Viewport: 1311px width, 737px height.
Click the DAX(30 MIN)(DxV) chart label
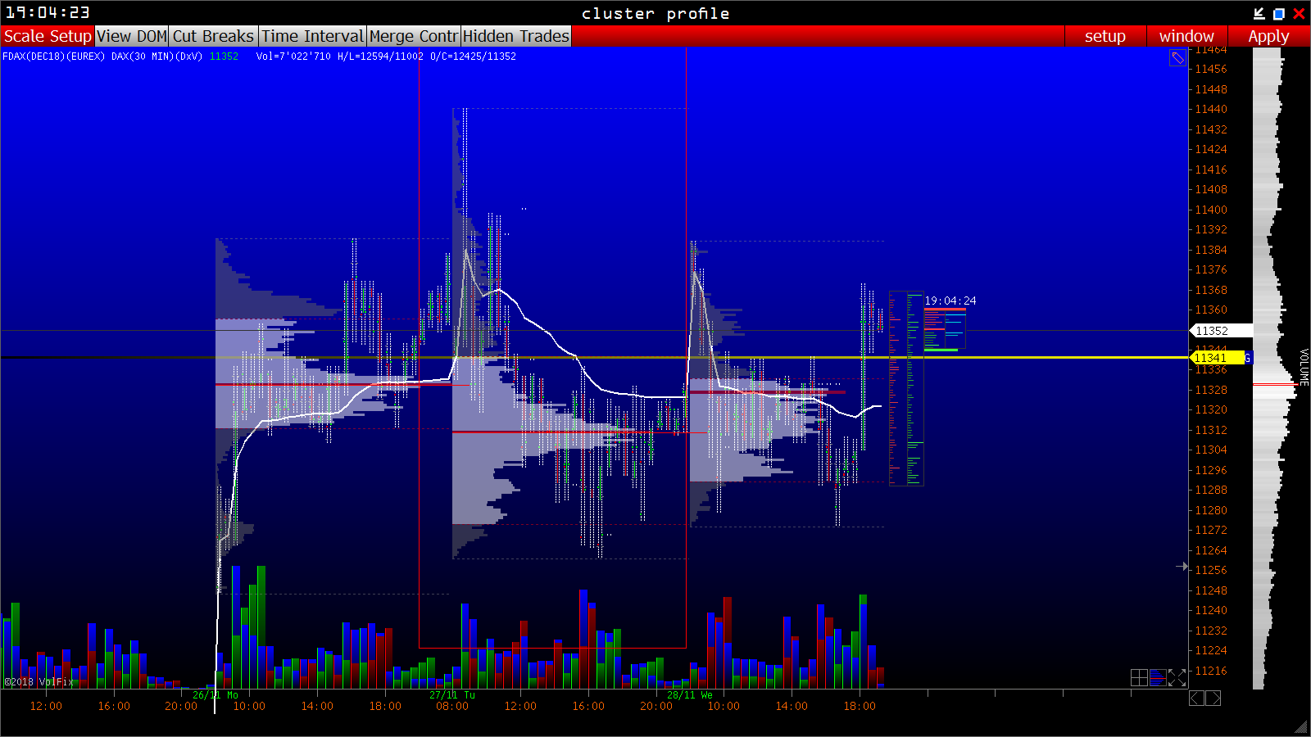[x=157, y=57]
